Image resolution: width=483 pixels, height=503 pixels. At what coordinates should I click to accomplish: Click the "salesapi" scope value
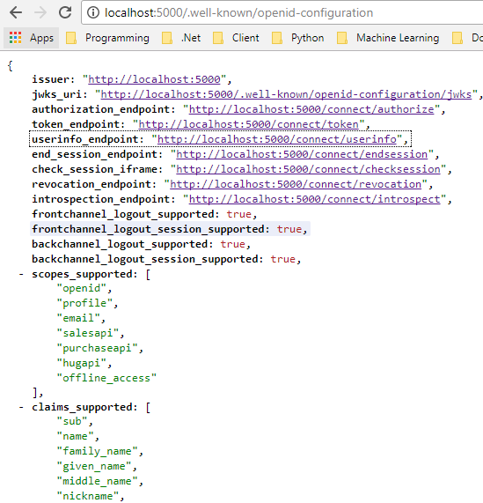point(88,333)
